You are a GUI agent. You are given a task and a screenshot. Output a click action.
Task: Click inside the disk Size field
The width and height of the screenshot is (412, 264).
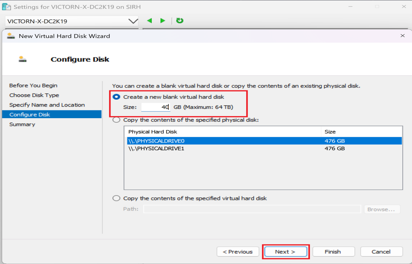pos(155,107)
